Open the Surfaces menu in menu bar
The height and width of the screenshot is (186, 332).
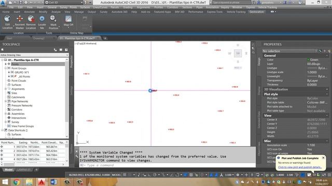pyautogui.click(x=85, y=7)
